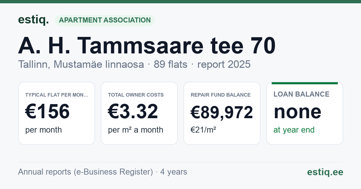Click the LOAN BALANCE label
Viewport: 361px width, 189px height.
(x=301, y=94)
